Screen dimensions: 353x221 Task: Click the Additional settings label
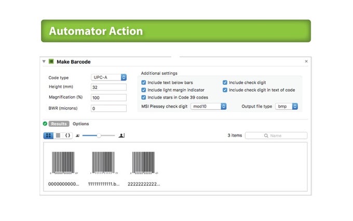[x=159, y=73]
